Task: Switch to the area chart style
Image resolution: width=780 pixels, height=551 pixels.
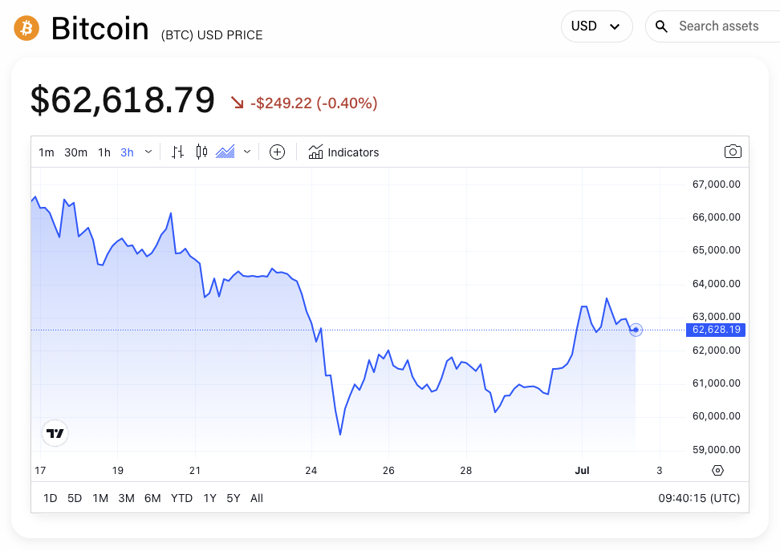Action: [226, 152]
